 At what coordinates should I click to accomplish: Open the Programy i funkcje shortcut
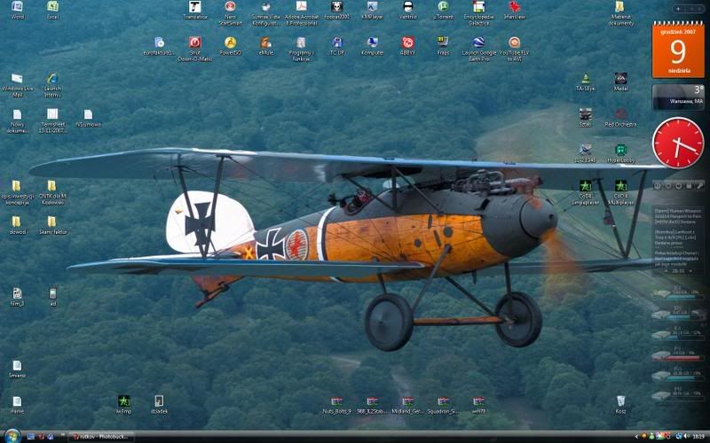(301, 49)
